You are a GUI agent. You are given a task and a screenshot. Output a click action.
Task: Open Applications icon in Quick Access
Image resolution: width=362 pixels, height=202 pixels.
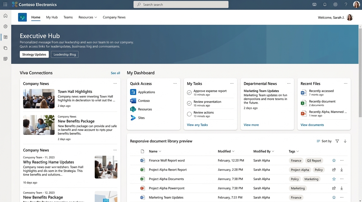133,92
